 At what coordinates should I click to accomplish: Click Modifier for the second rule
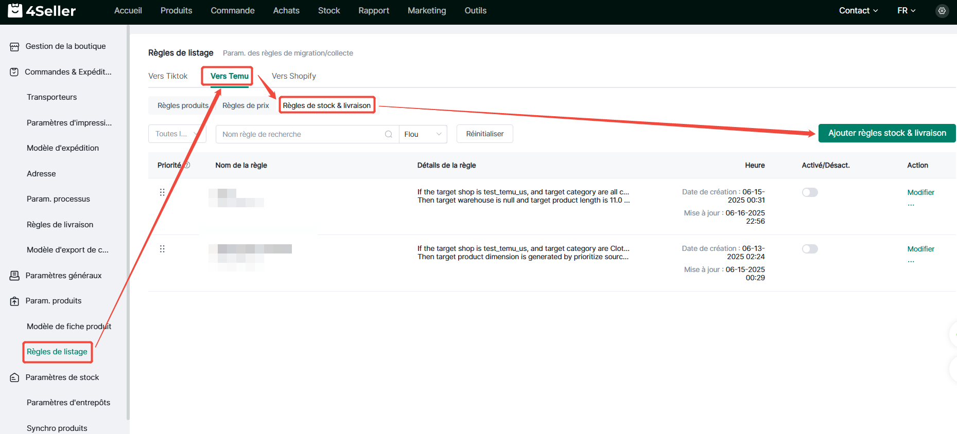click(920, 249)
